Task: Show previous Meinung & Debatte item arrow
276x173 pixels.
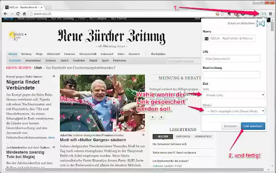Action: [x=153, y=117]
